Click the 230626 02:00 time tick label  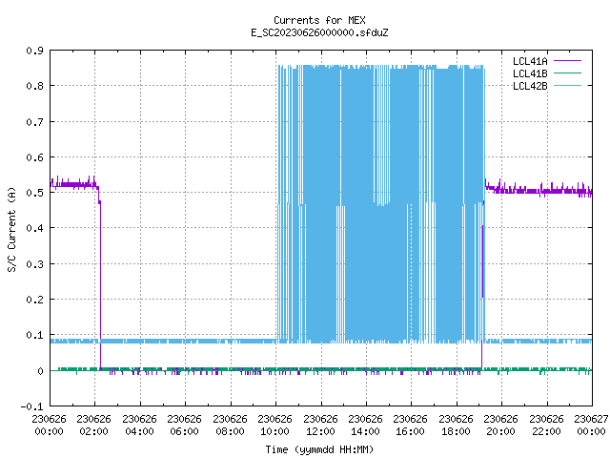point(93,426)
